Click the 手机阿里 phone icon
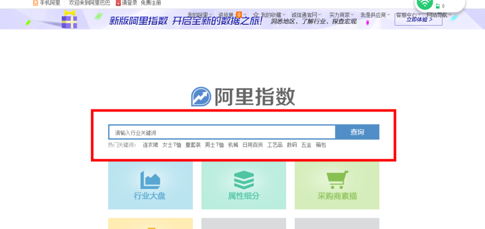The width and height of the screenshot is (485, 229). tap(35, 3)
